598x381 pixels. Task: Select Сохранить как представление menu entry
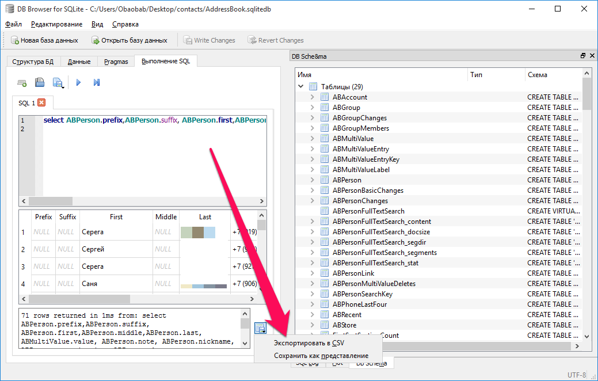coord(321,356)
